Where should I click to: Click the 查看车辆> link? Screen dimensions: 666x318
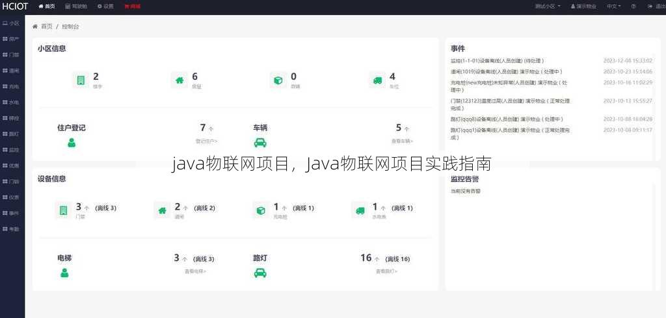coord(402,141)
